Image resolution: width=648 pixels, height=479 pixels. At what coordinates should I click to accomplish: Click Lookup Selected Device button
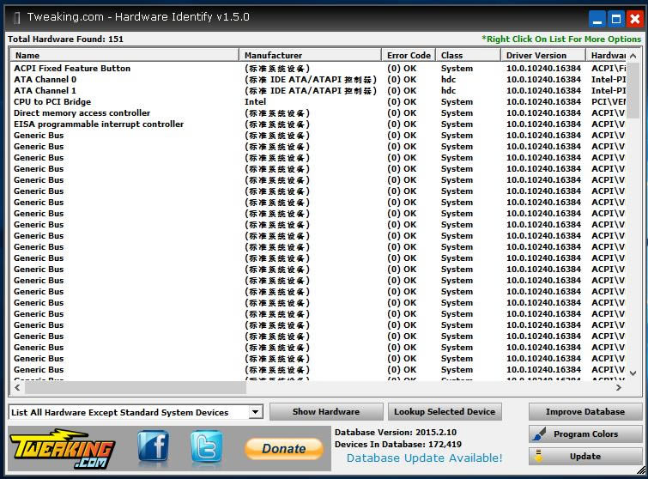click(x=445, y=412)
